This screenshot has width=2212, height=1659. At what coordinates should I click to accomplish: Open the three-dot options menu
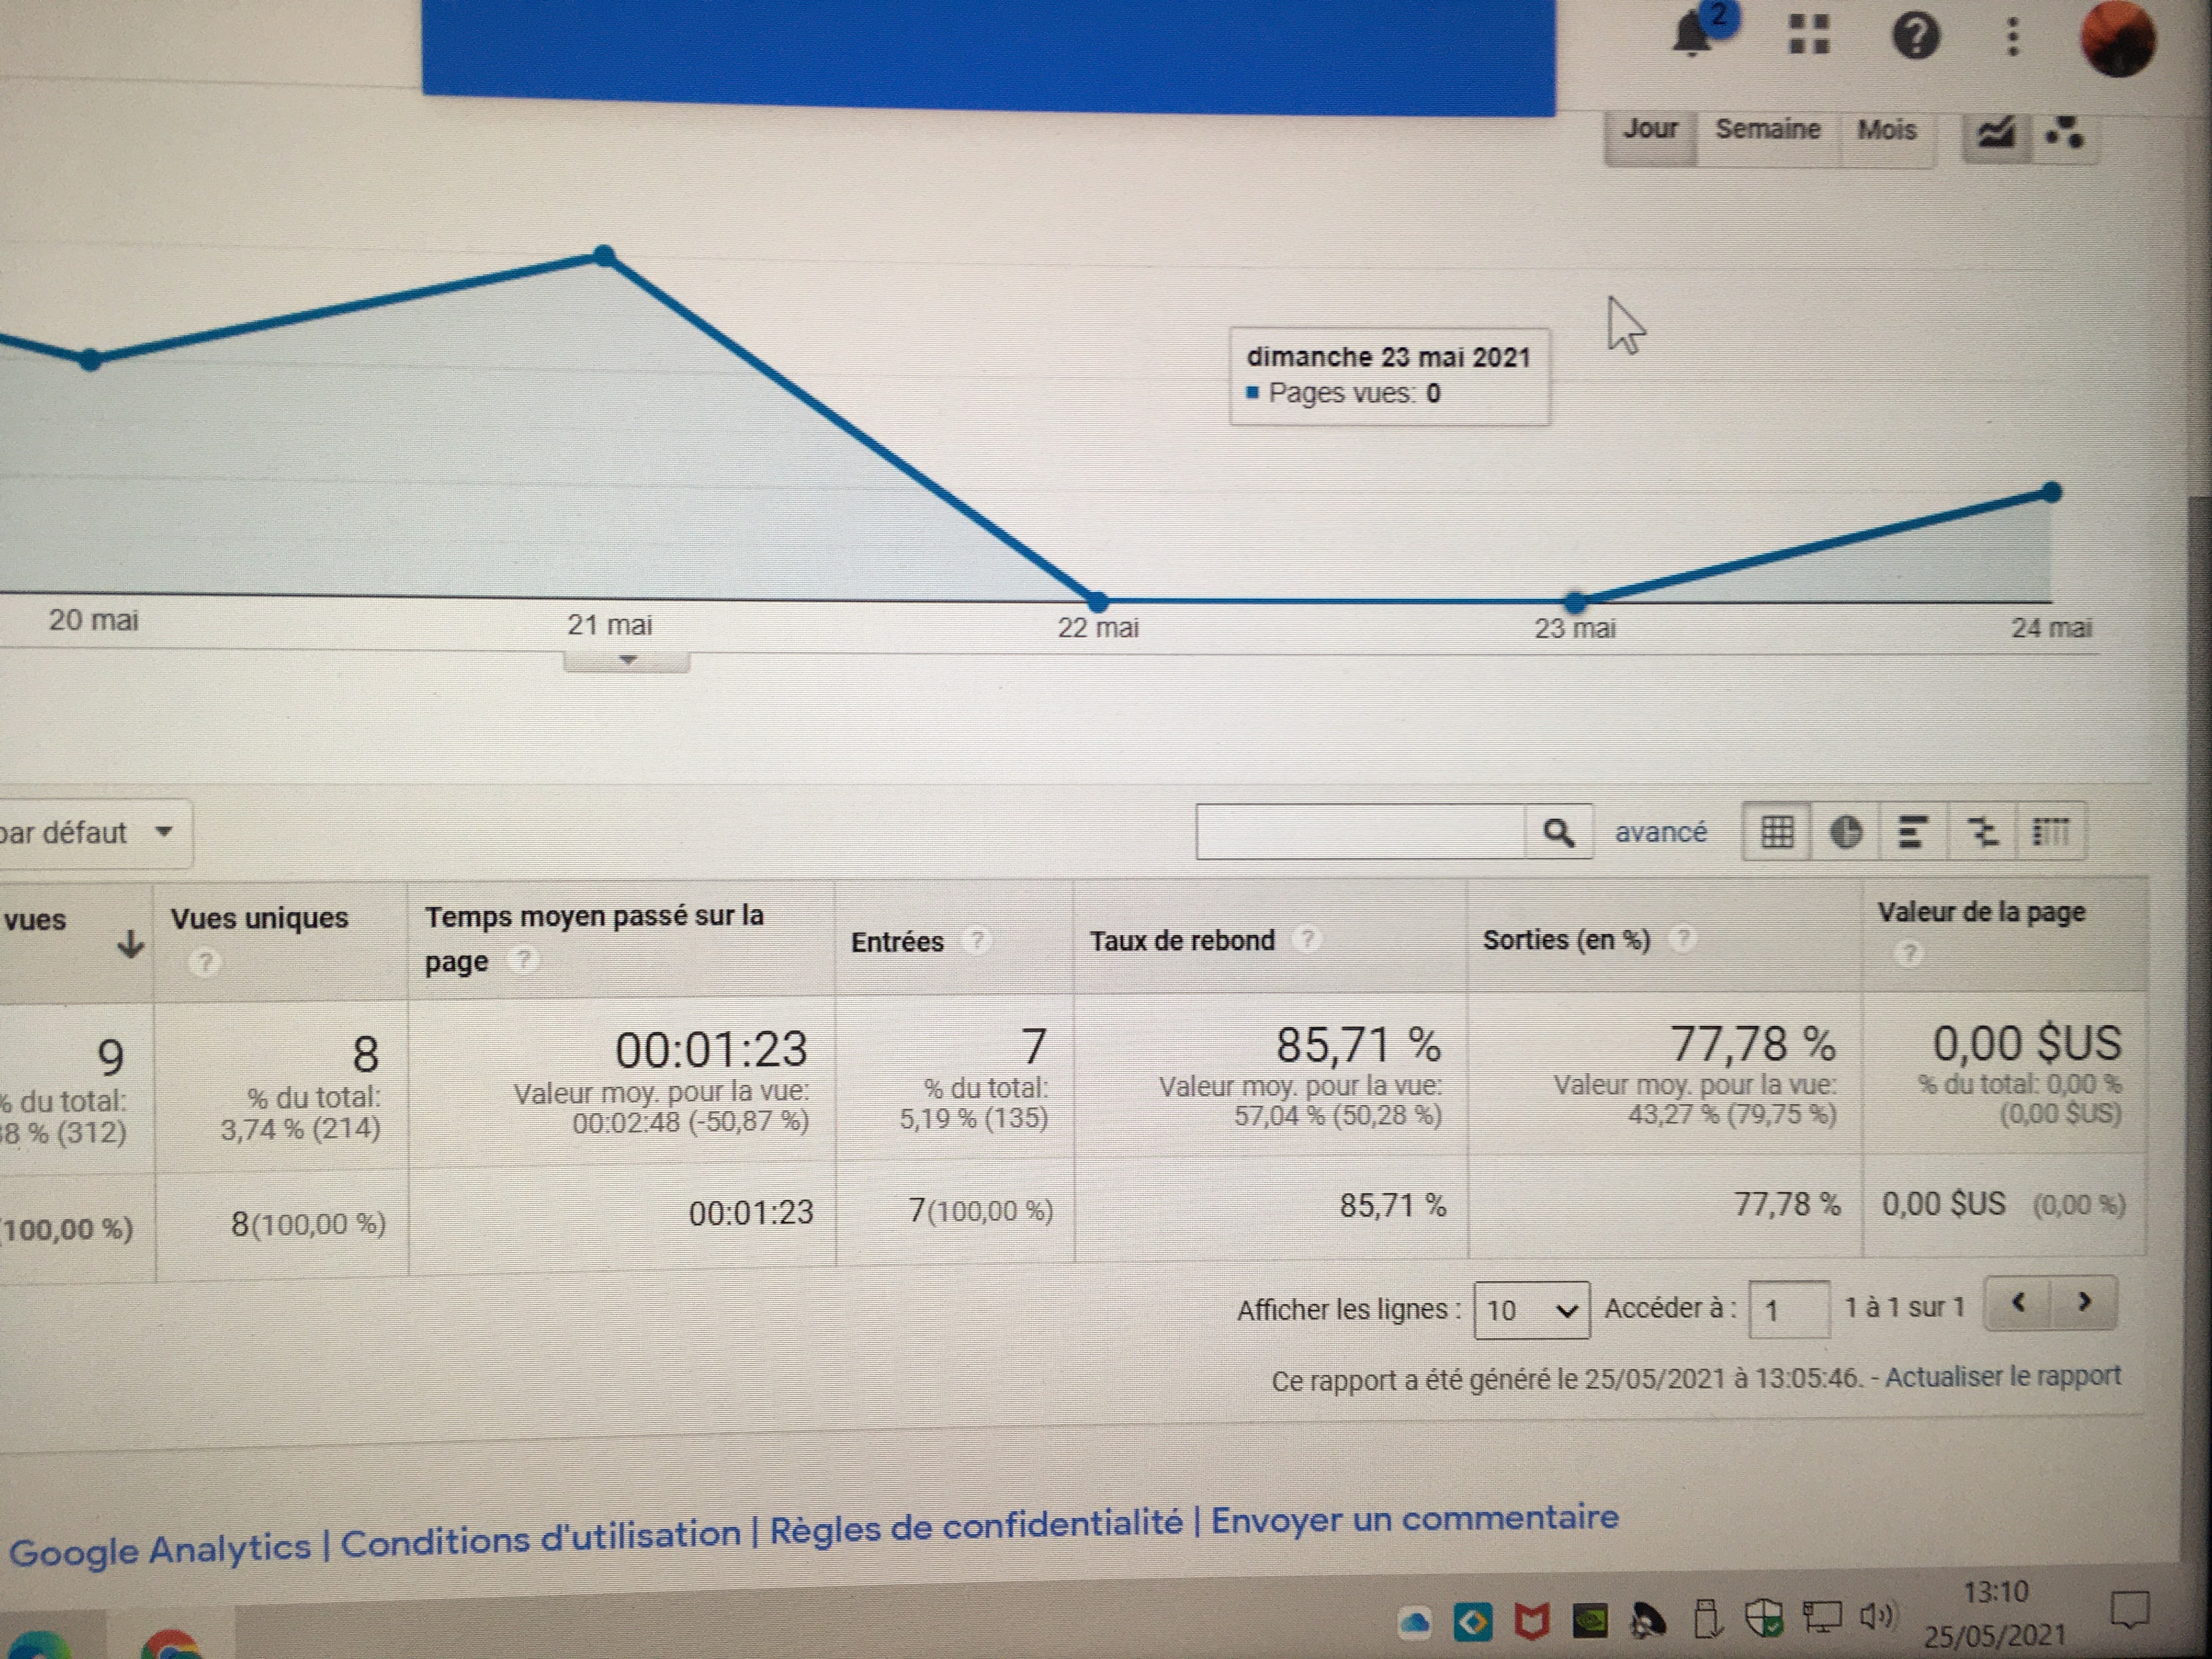click(x=2013, y=37)
